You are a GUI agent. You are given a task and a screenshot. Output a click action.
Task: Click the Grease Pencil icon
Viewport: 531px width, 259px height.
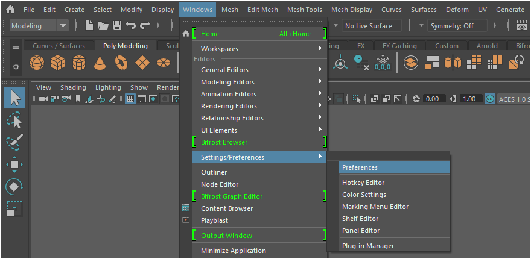112,99
